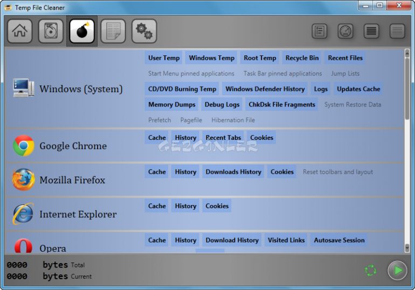The width and height of the screenshot is (415, 290).
Task: Toggle Opera Visited Links
Action: 286,240
